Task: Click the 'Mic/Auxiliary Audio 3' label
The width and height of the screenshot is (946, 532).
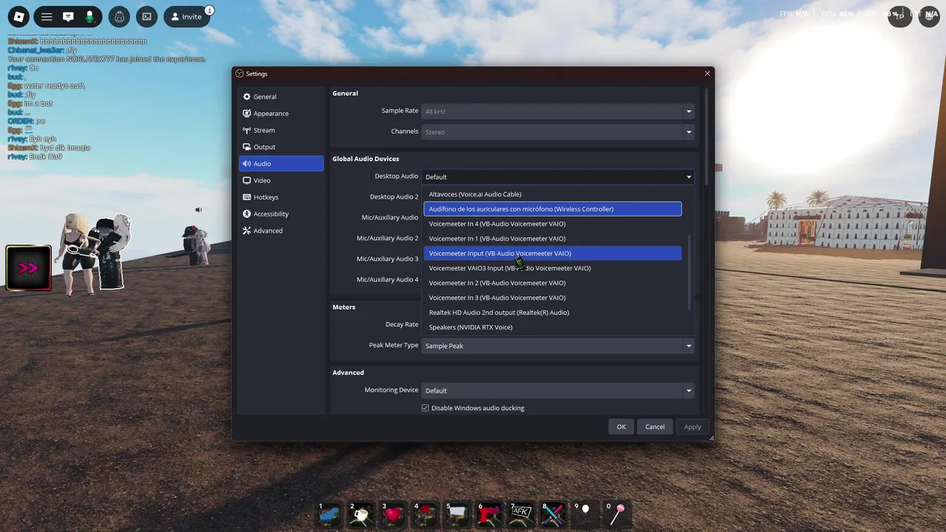Action: (x=387, y=259)
